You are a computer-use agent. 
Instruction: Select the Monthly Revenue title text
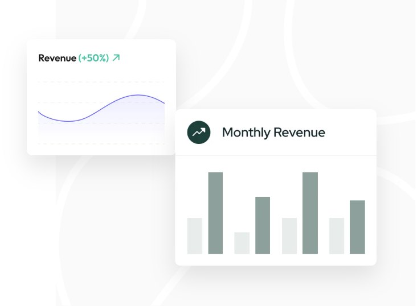pos(273,133)
